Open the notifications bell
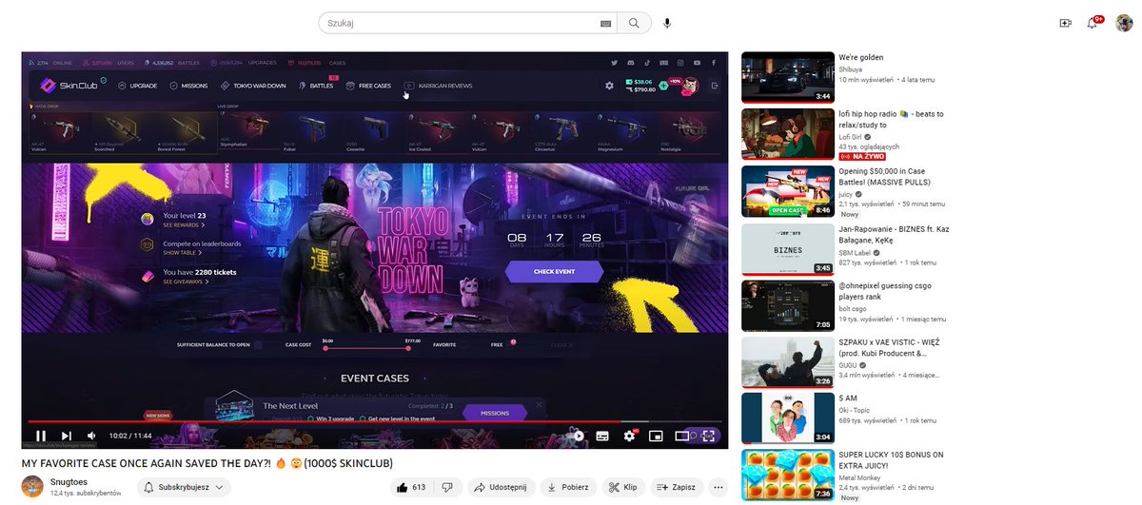The image size is (1142, 505). [x=1093, y=23]
